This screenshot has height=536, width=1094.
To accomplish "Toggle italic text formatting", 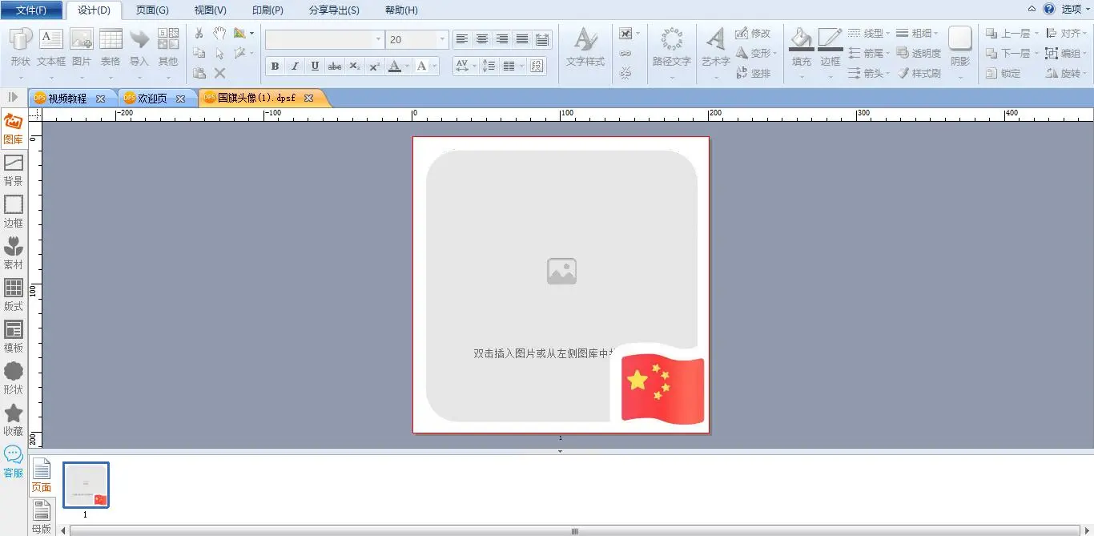I will [x=295, y=66].
